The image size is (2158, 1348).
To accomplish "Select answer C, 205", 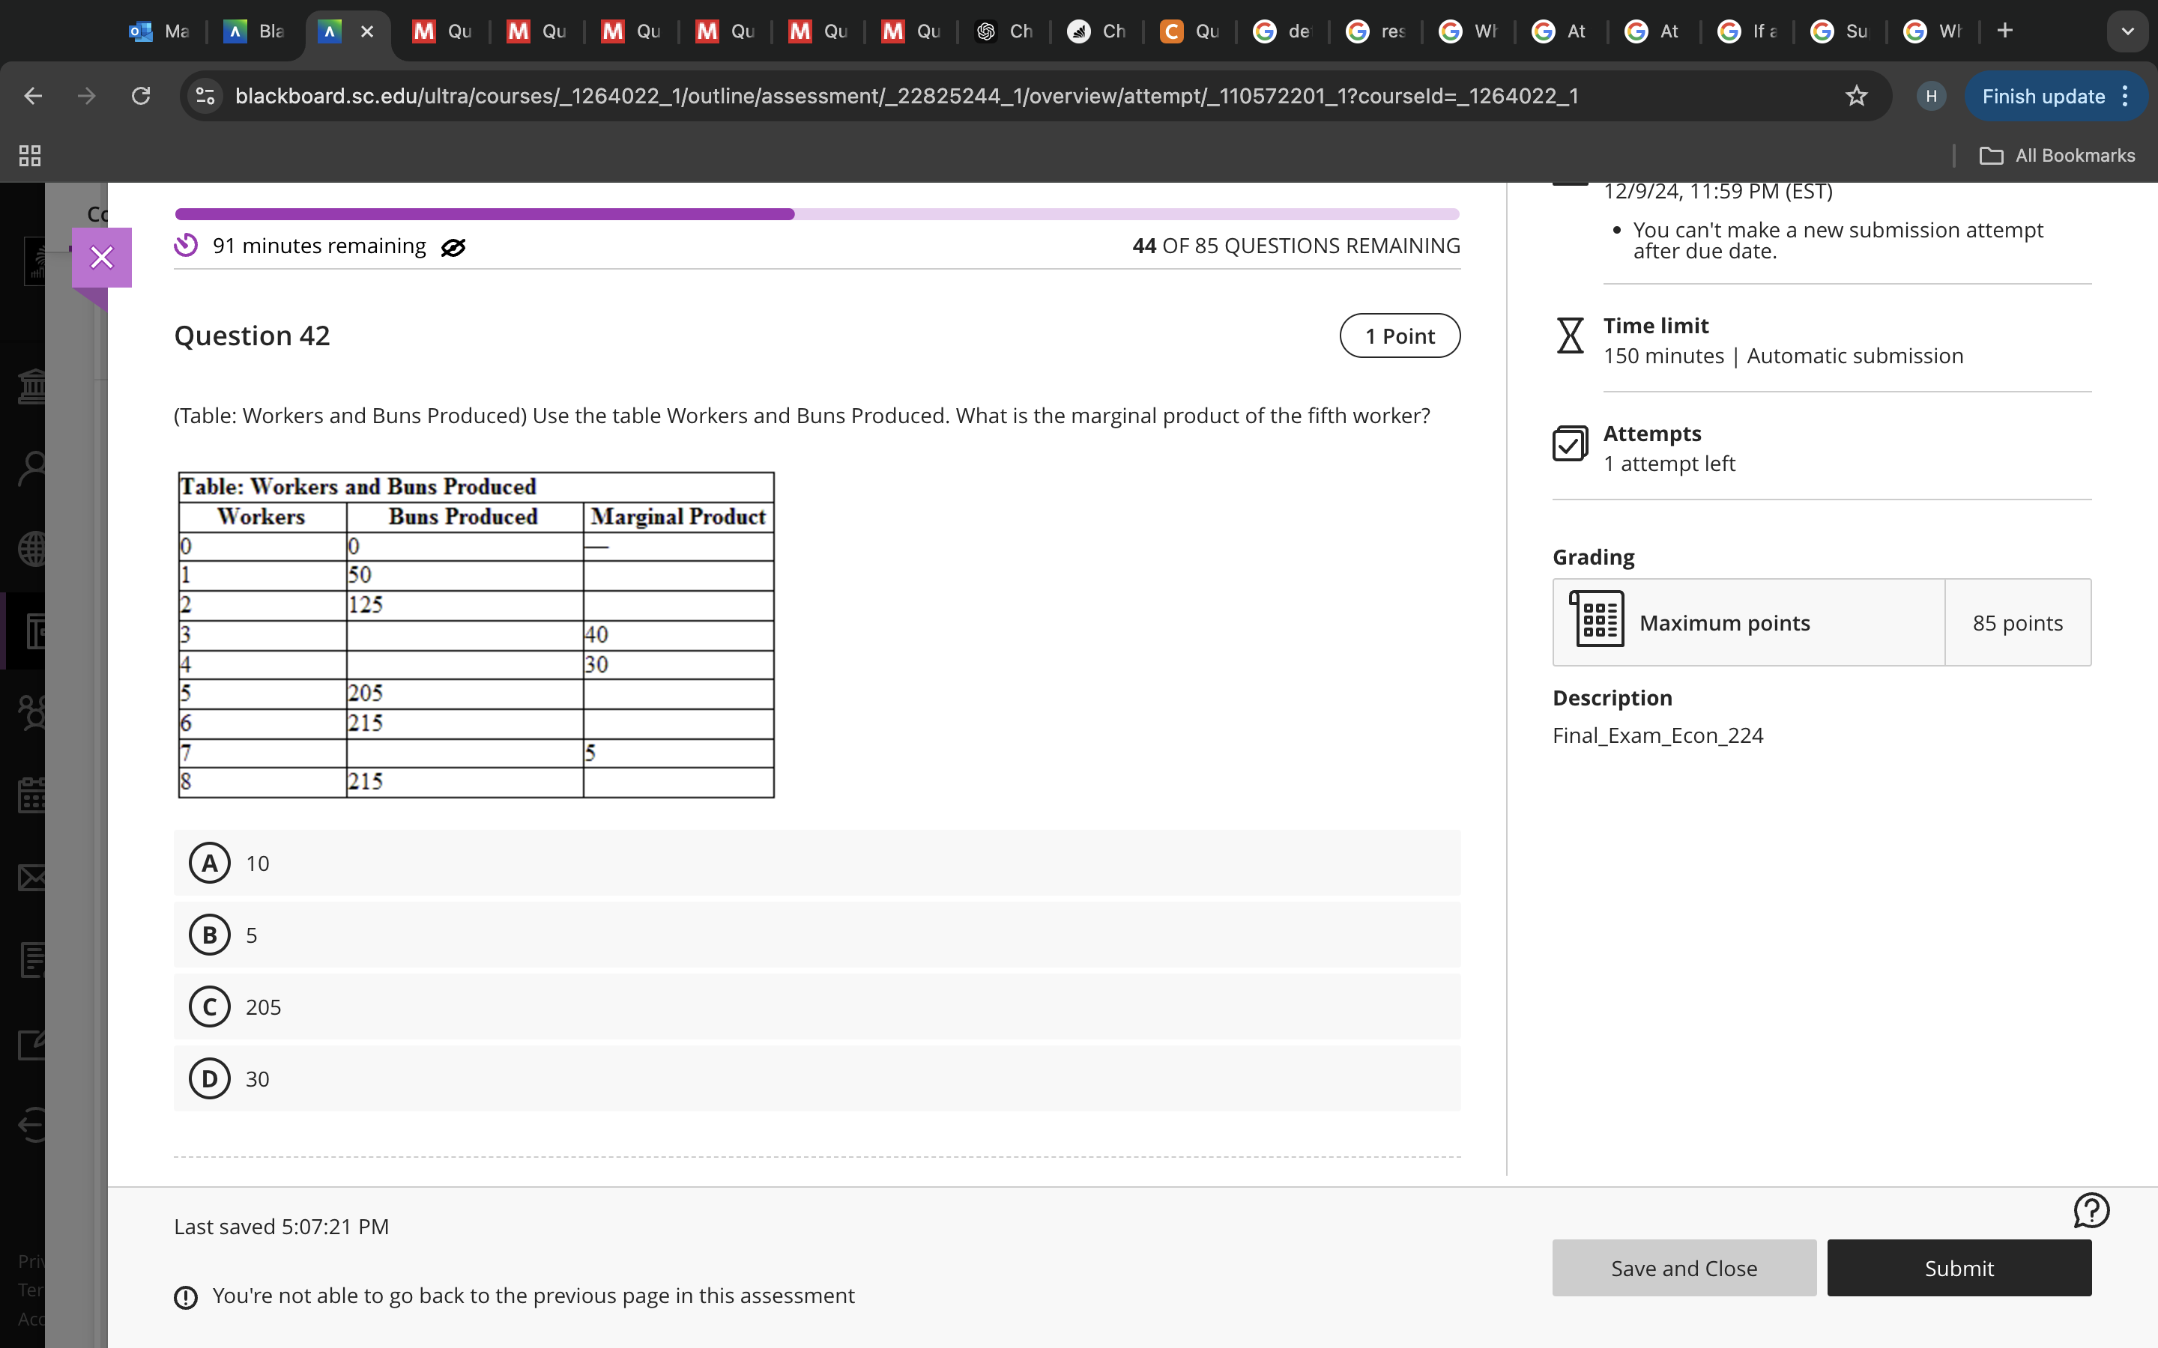I will pos(210,1007).
